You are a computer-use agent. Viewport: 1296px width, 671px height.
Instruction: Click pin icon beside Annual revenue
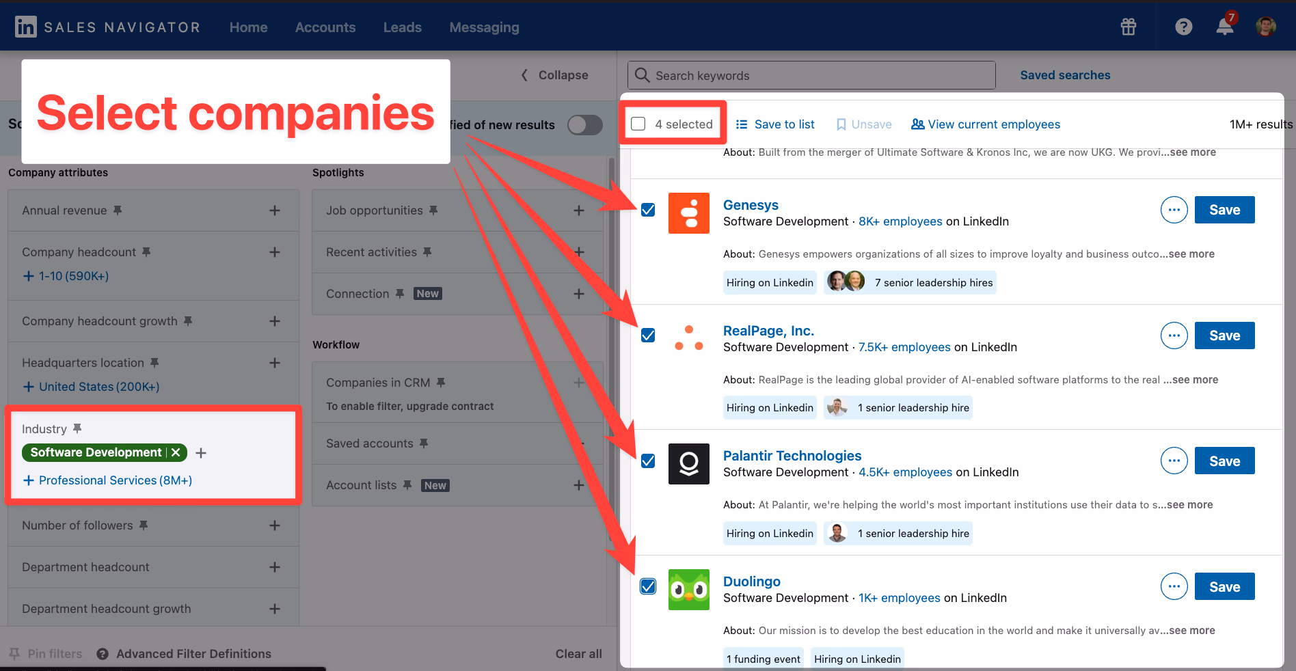[x=118, y=210]
